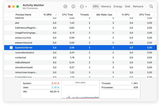Click the Processes count 429
Viewport: 159px width, 106px height.
[x=135, y=87]
